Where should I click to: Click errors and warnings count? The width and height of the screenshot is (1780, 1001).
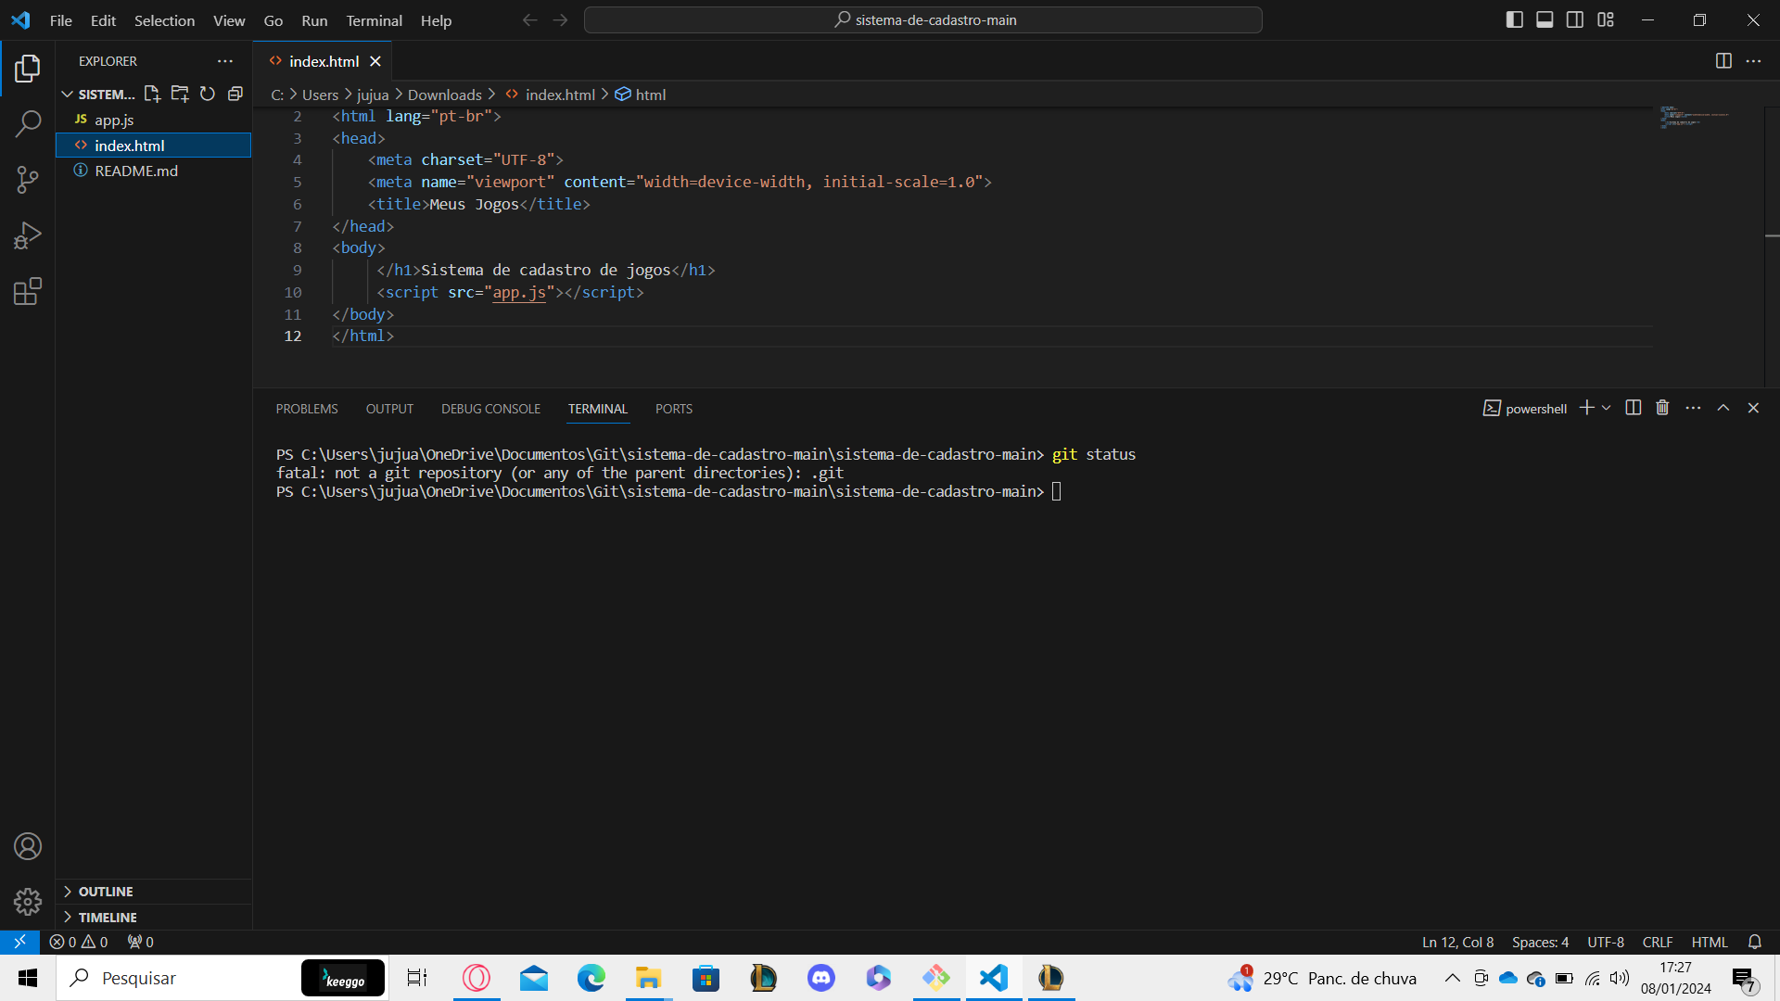pos(79,942)
